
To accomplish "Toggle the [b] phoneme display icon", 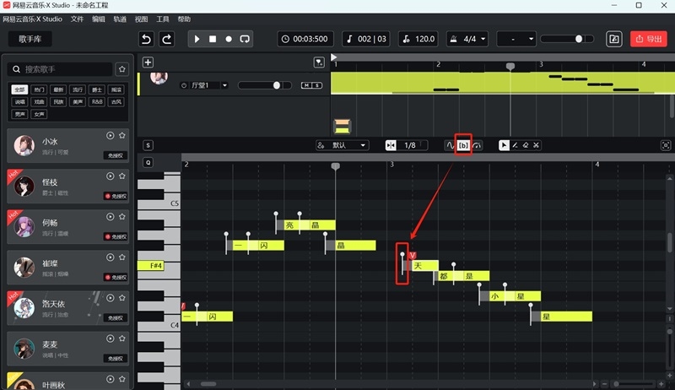I will pos(463,145).
